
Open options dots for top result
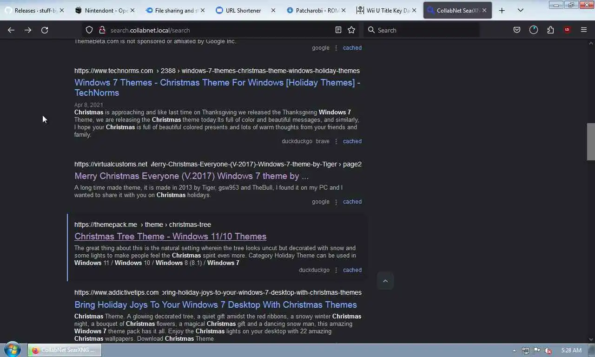[336, 48]
